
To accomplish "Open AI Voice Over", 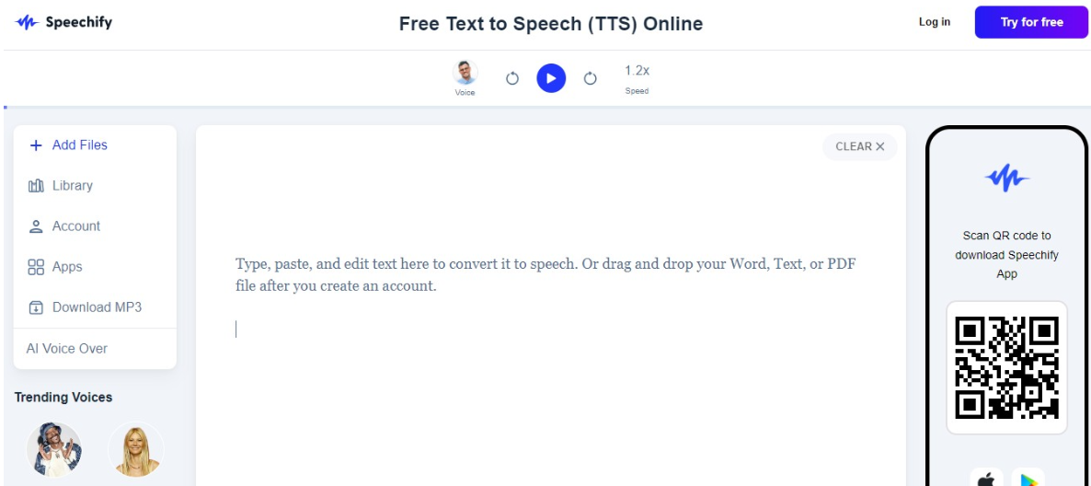I will pos(67,349).
